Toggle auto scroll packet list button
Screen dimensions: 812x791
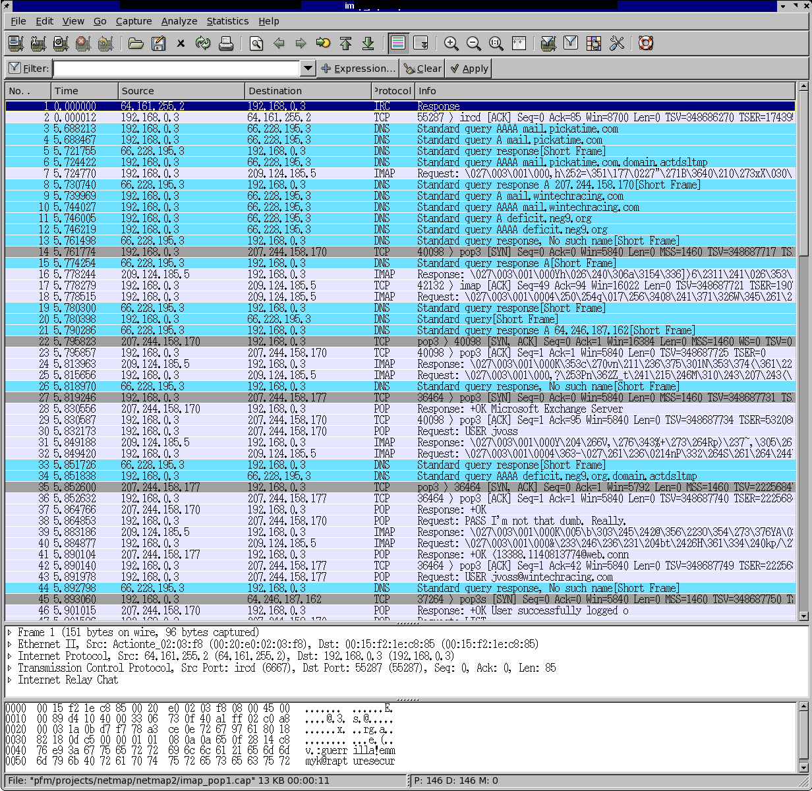click(x=420, y=44)
